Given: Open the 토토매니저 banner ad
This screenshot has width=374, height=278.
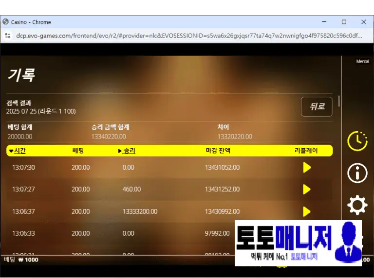Looking at the screenshot, I should click(298, 243).
